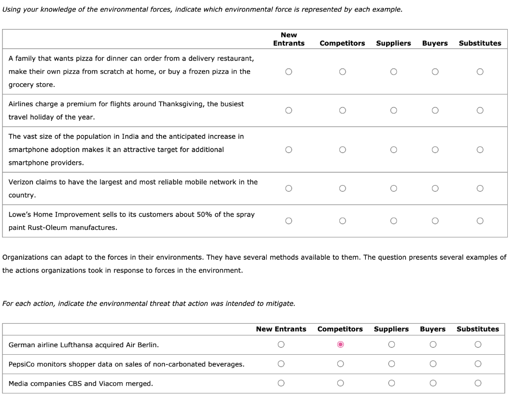Select Suppliers for the PepsiCo beverages row

[x=391, y=364]
